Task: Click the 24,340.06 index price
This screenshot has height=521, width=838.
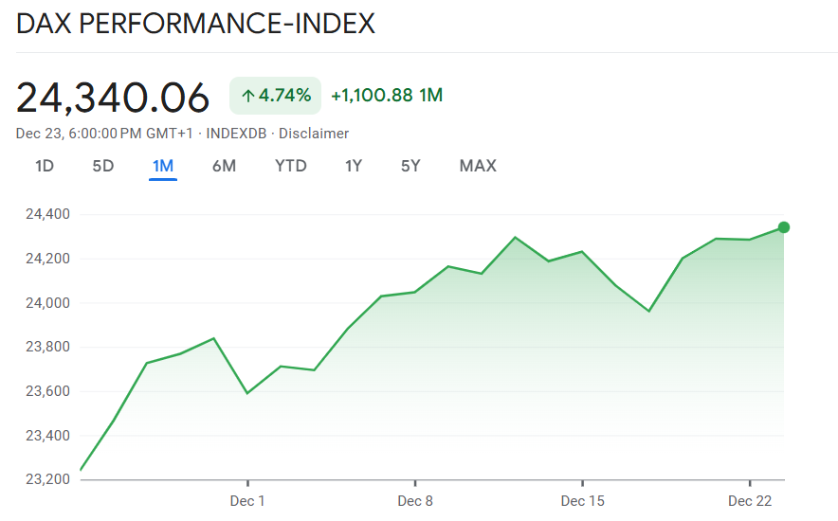Action: pos(113,97)
